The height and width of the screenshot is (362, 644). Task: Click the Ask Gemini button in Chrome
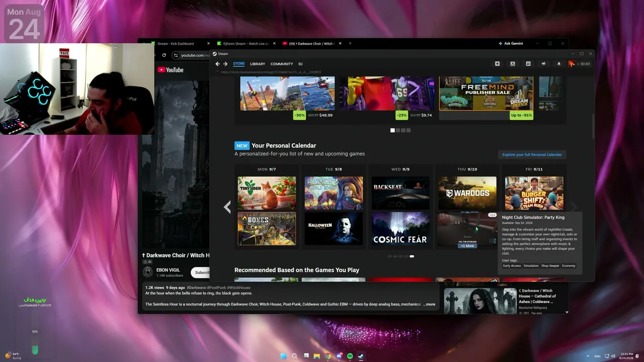tap(510, 44)
